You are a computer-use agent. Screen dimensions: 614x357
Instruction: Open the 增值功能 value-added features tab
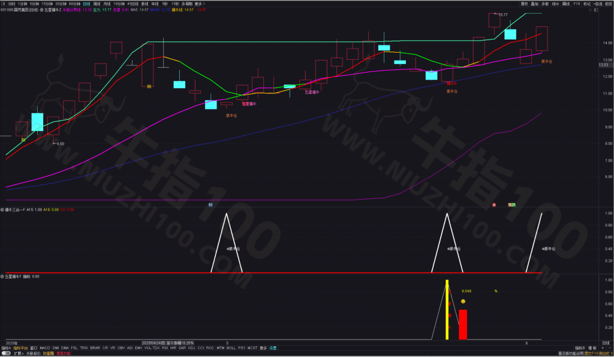click(x=64, y=353)
